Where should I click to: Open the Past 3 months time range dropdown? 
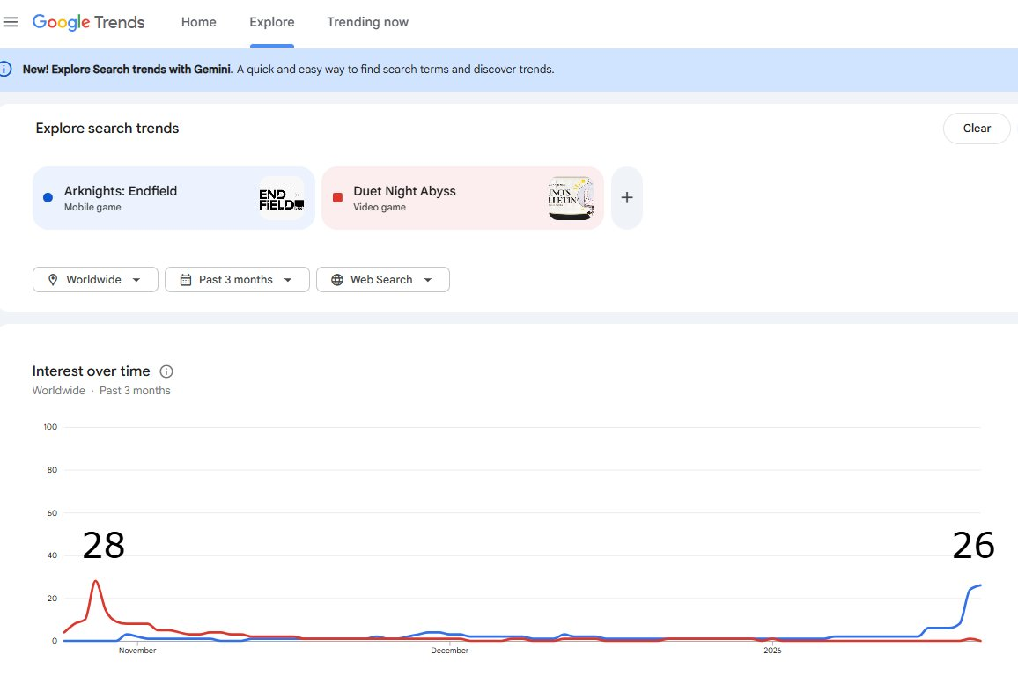point(237,280)
